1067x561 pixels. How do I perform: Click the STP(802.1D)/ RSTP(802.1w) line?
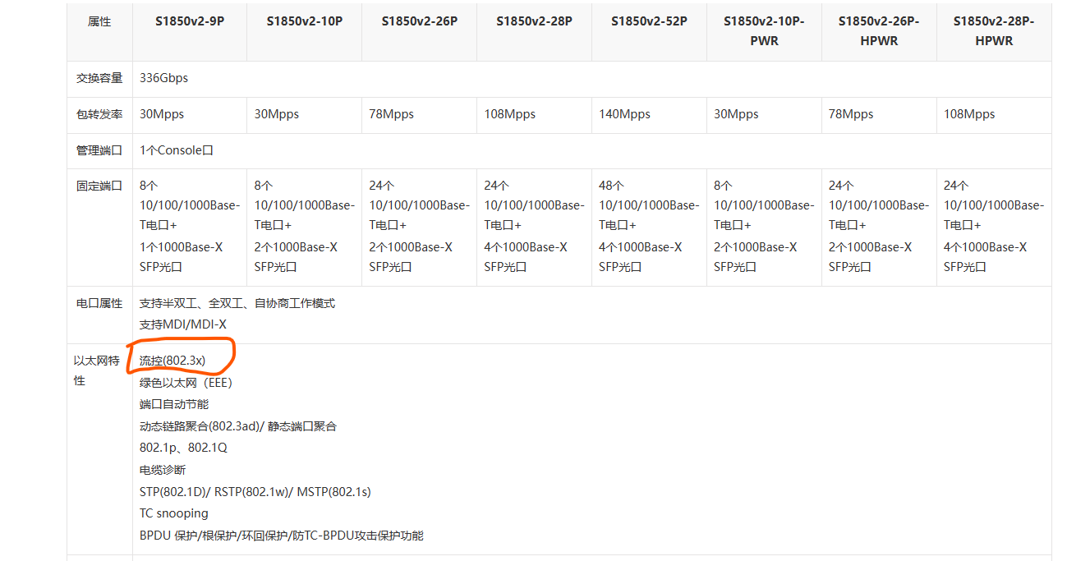255,492
